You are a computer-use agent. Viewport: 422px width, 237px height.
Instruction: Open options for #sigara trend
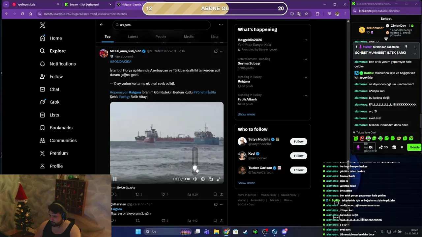click(305, 78)
